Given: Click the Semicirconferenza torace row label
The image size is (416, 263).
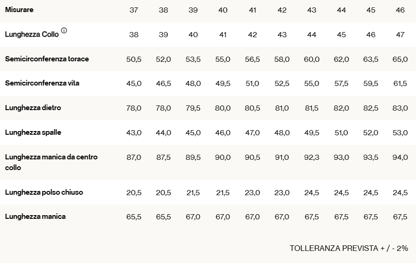Looking at the screenshot, I should pos(47,59).
